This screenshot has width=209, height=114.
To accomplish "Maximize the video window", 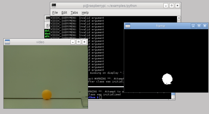I will pyautogui.click(x=79, y=42).
